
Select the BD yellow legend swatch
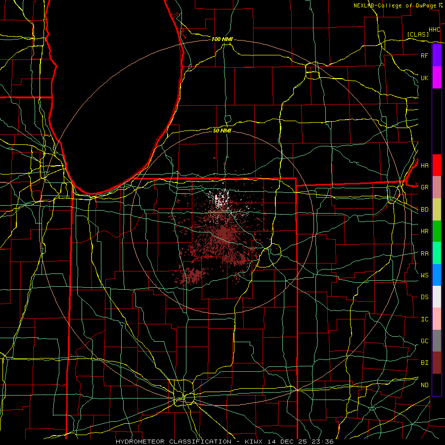[437, 209]
